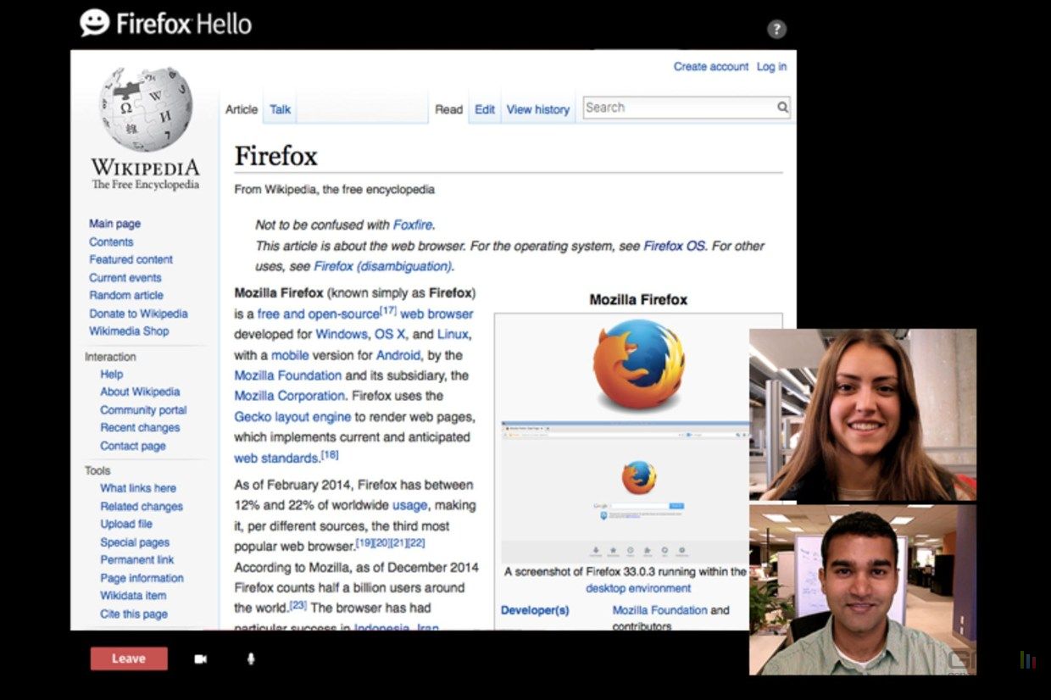Click the search magnifier icon
The width and height of the screenshot is (1051, 700).
coord(782,108)
